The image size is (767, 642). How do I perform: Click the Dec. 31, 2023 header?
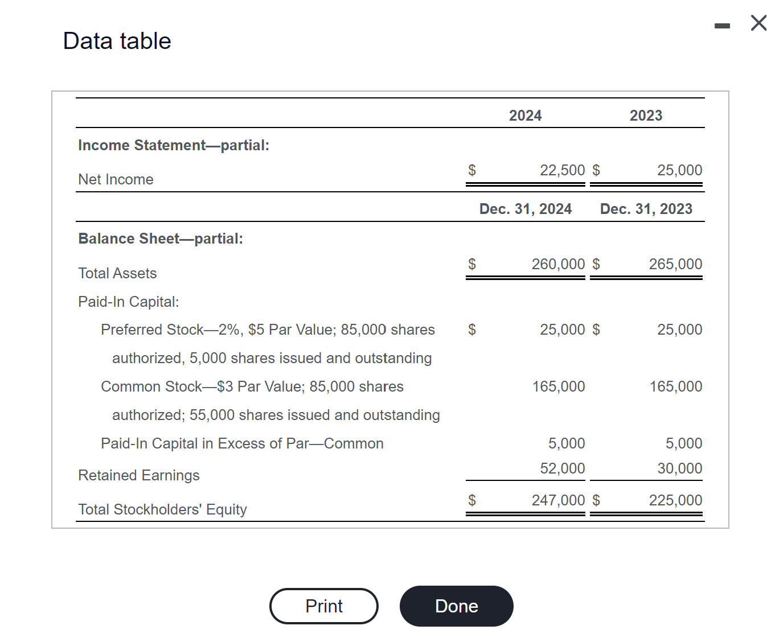click(646, 209)
